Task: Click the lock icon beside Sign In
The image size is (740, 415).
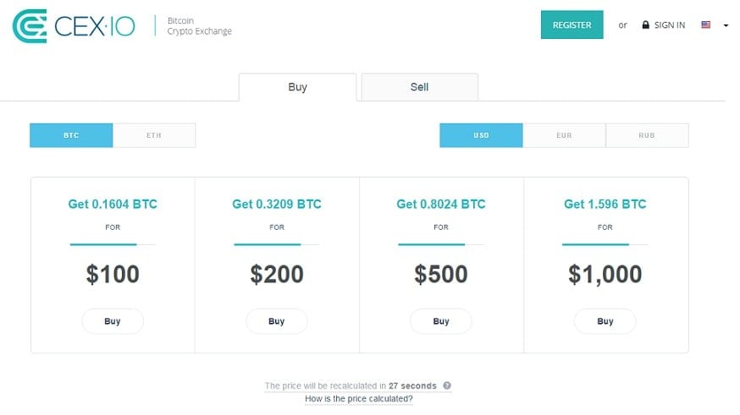Action: pyautogui.click(x=645, y=25)
